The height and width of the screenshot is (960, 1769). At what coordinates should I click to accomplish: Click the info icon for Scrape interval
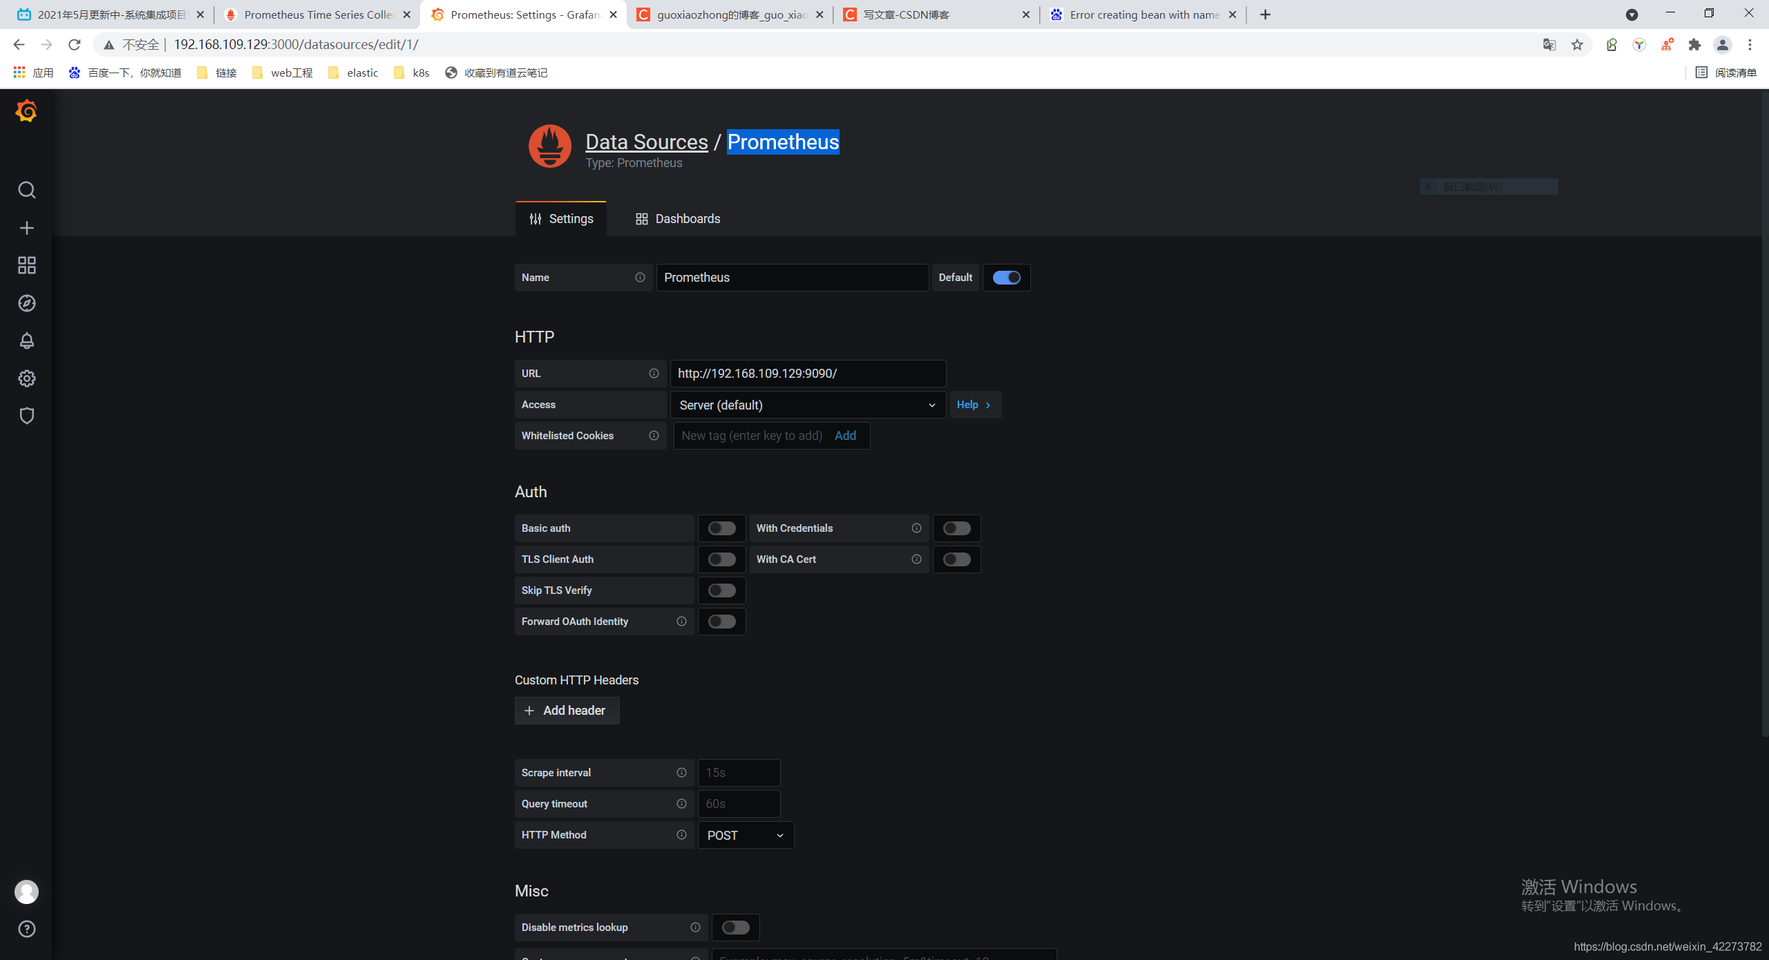(x=681, y=773)
